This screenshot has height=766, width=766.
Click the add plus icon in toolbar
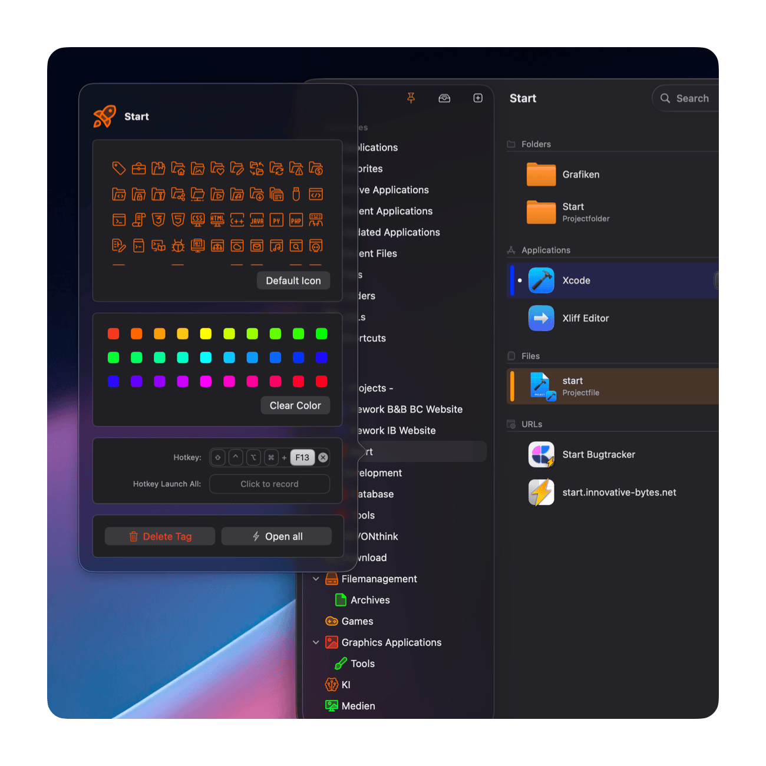pyautogui.click(x=478, y=98)
